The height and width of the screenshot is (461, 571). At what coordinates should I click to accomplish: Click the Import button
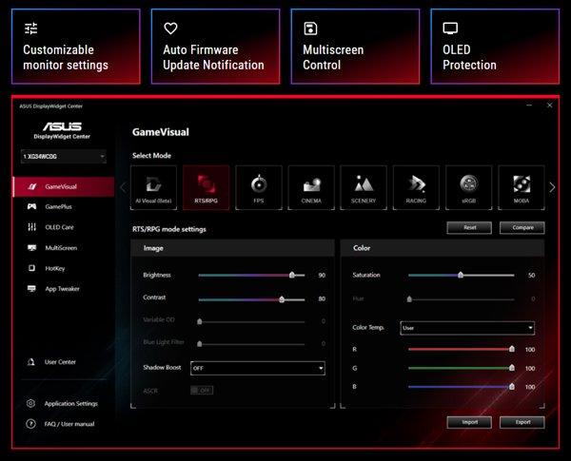(469, 422)
